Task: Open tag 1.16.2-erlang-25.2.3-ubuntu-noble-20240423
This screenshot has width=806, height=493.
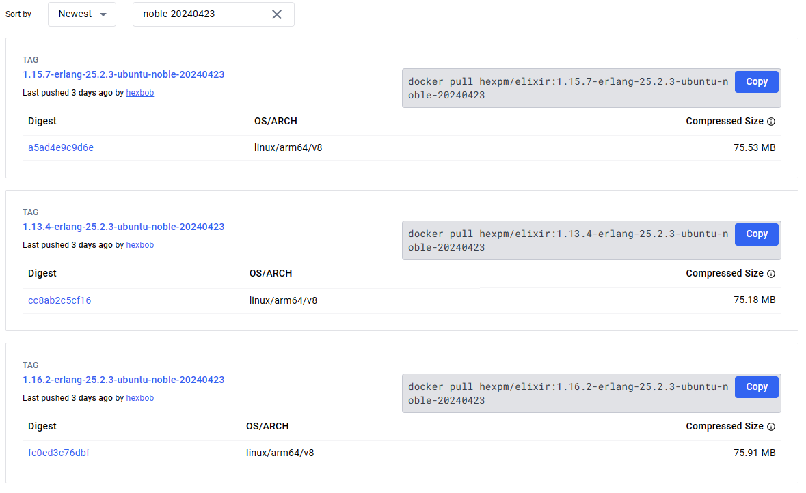Action: (x=123, y=380)
